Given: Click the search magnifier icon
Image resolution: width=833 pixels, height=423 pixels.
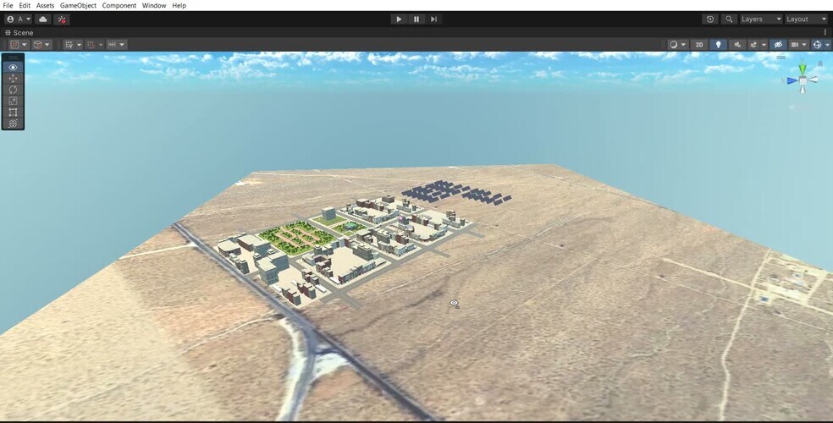Looking at the screenshot, I should pos(729,19).
